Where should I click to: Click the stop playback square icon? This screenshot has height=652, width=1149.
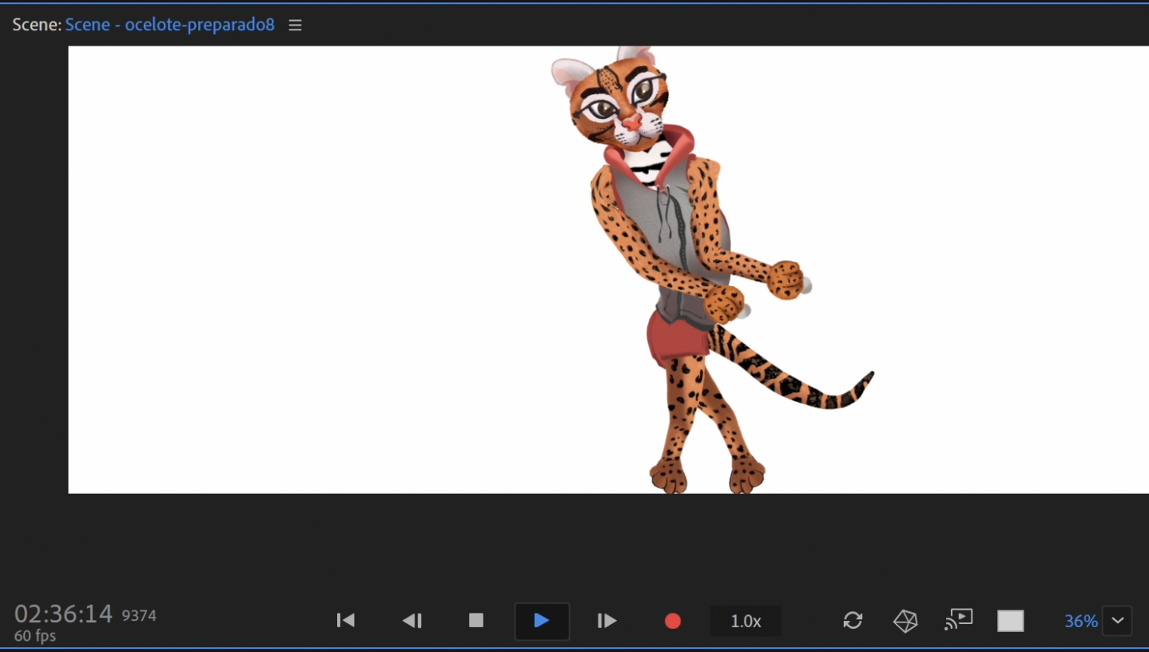point(475,620)
